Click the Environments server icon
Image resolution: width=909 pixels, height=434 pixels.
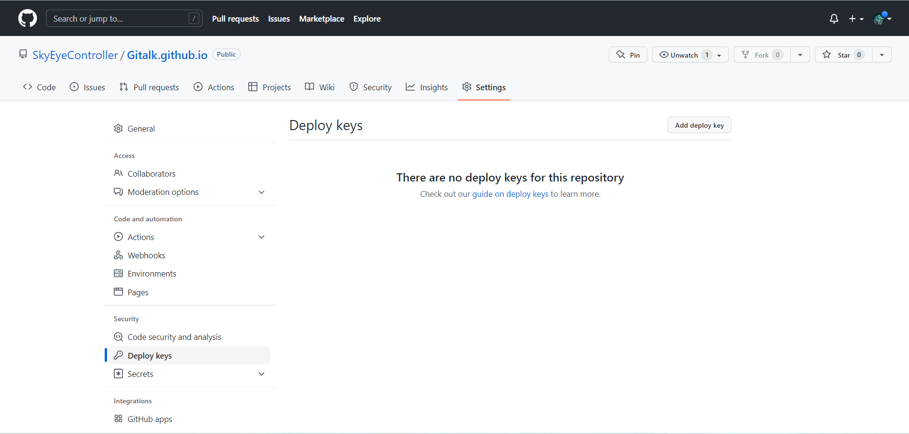pos(118,273)
